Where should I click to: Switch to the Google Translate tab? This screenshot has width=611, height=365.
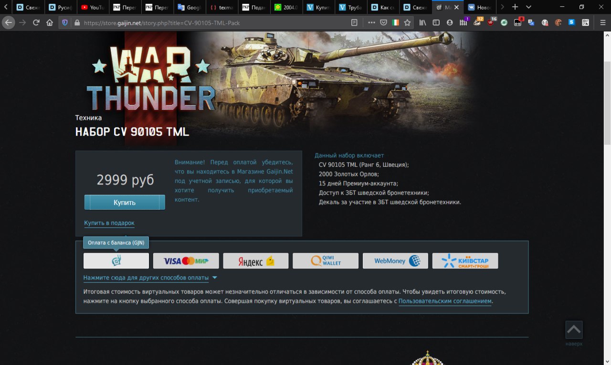tap(190, 7)
